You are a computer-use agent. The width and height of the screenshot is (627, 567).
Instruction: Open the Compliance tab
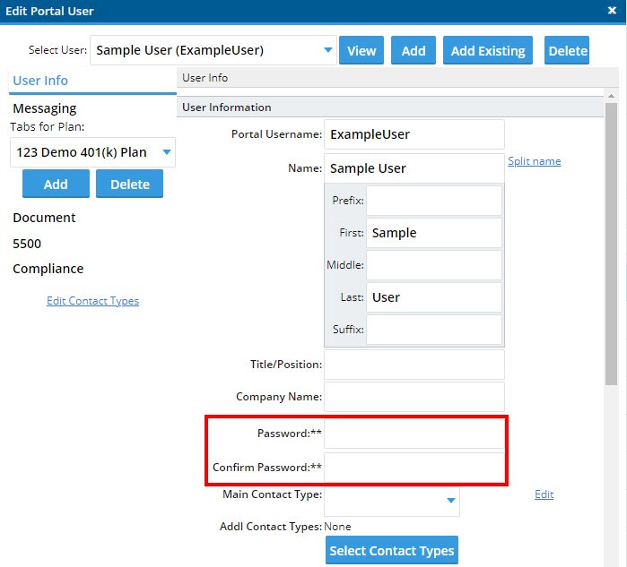click(48, 269)
